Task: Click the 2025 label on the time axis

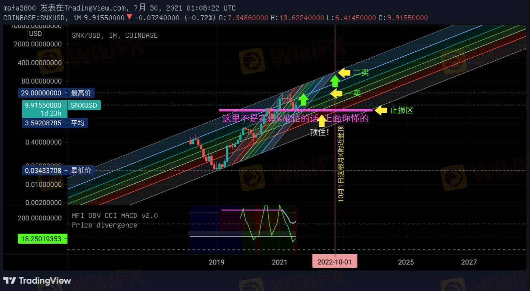Action: click(406, 262)
